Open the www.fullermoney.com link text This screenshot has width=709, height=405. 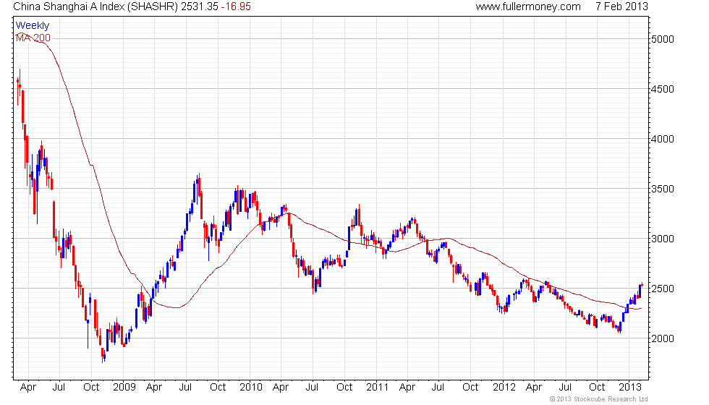click(x=528, y=7)
